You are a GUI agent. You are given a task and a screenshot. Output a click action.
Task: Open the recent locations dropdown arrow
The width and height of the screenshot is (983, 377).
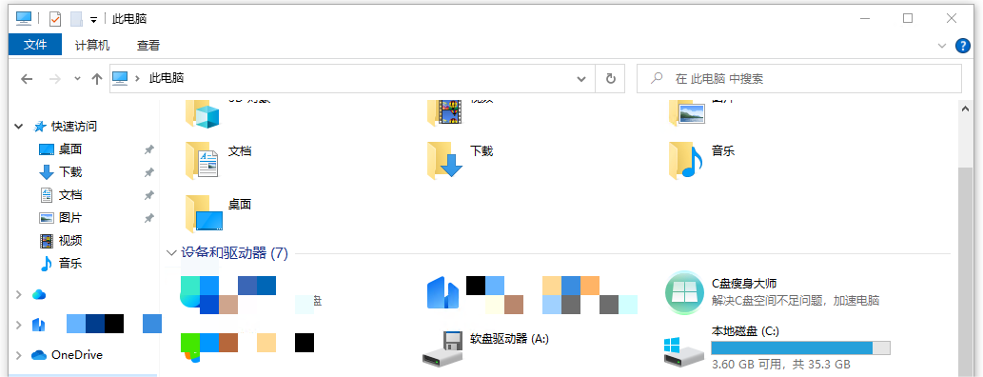(x=77, y=79)
